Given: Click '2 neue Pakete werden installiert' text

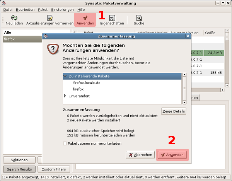Looking at the screenshot, I should pos(94,120).
